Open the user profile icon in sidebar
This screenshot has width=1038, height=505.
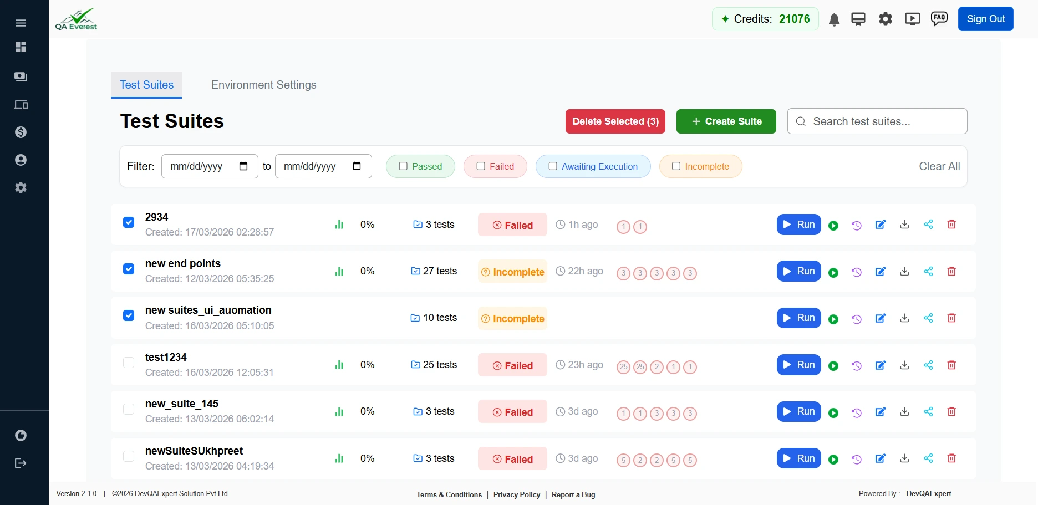click(x=21, y=160)
